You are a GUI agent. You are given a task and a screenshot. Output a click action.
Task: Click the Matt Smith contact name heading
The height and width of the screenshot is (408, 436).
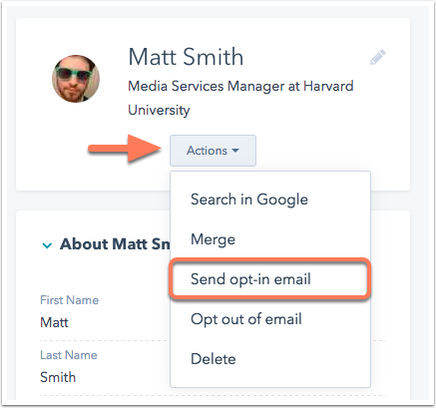pyautogui.click(x=186, y=57)
